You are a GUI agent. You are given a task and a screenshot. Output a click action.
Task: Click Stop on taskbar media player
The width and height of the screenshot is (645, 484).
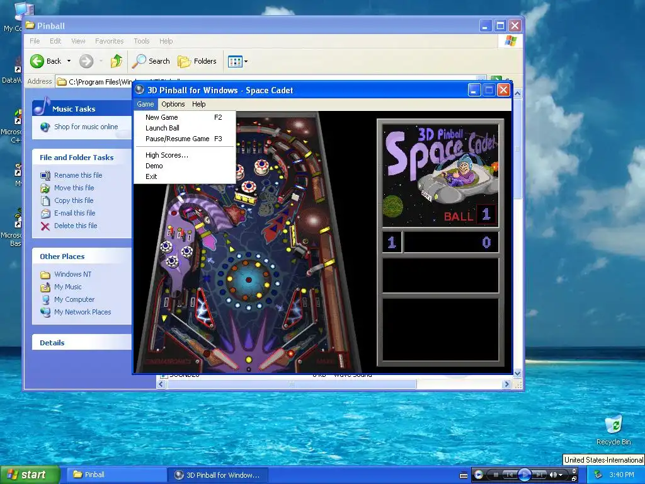click(496, 475)
